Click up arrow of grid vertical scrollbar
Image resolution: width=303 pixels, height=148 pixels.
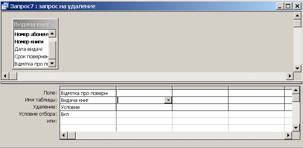point(296,90)
